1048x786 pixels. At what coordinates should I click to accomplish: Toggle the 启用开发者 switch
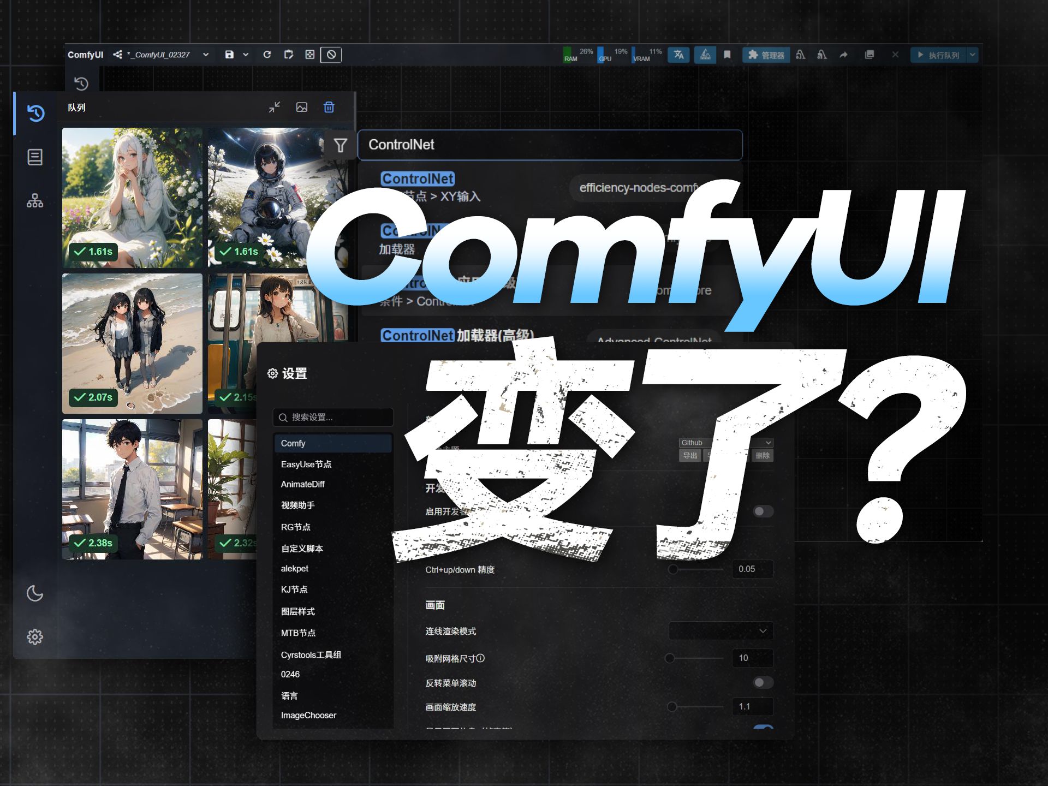tap(763, 511)
